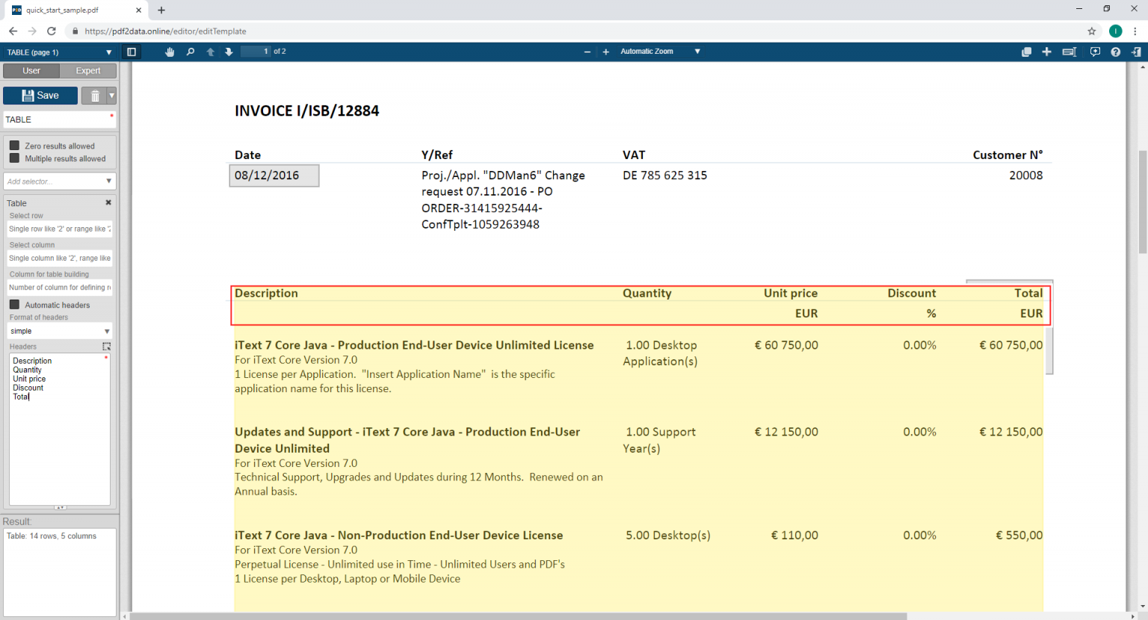Switch to the Expert tab

(x=88, y=71)
